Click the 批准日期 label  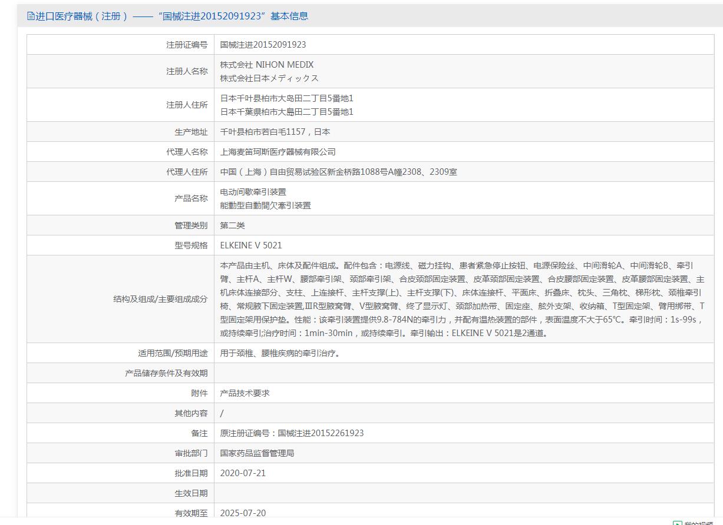click(x=191, y=473)
